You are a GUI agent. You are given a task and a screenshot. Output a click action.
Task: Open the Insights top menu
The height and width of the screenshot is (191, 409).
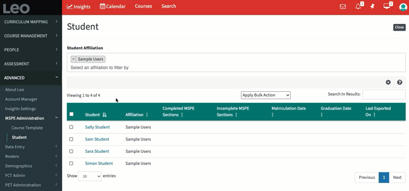tap(79, 6)
